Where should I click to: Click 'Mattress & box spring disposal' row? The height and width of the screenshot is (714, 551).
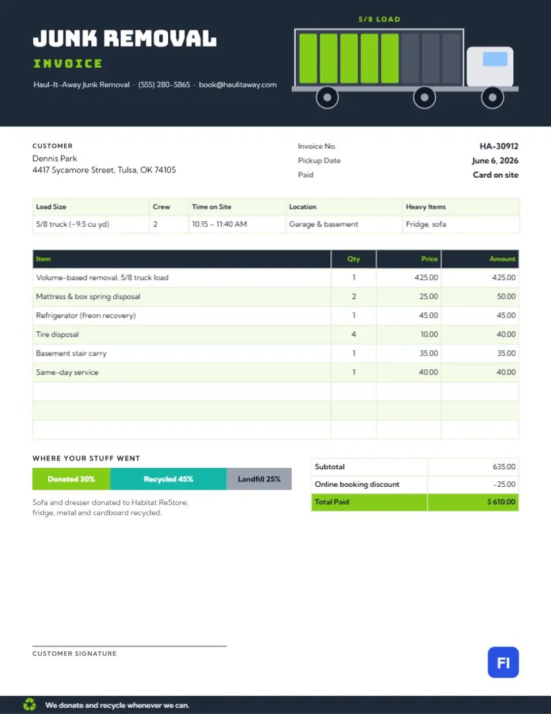point(275,296)
